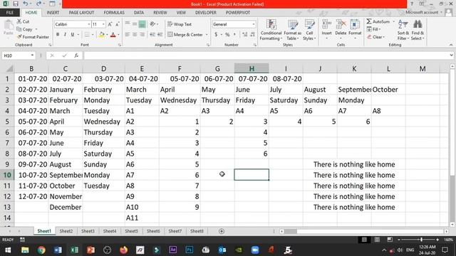
Task: Open the FILE tab
Action: (x=9, y=13)
